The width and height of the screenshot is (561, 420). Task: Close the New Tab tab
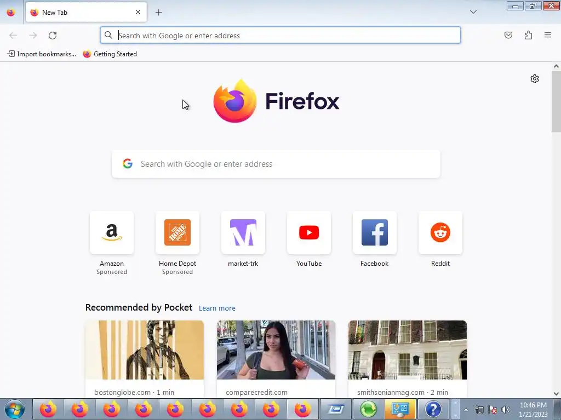click(x=138, y=12)
